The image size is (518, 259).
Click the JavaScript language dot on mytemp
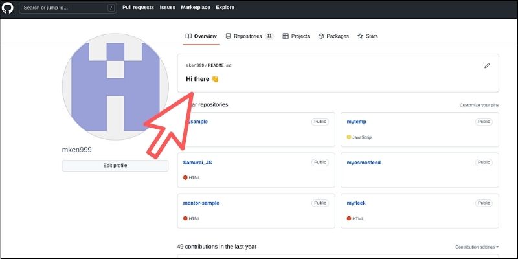click(349, 137)
